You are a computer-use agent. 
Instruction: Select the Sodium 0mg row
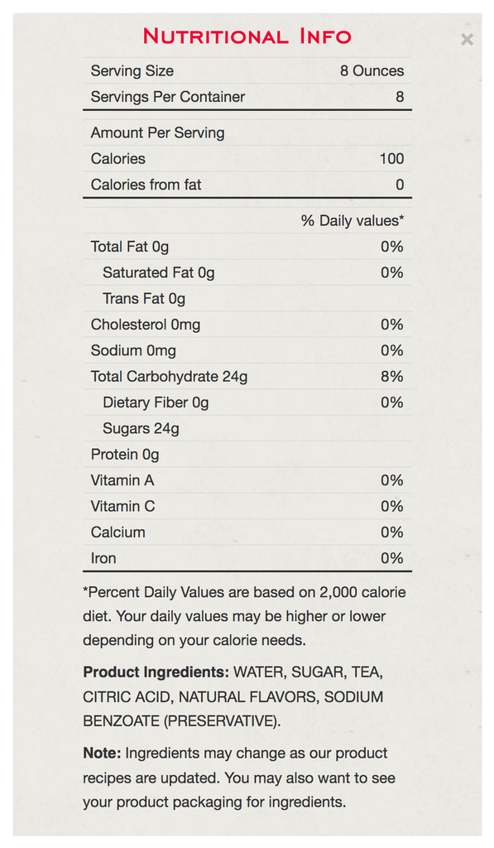(247, 350)
